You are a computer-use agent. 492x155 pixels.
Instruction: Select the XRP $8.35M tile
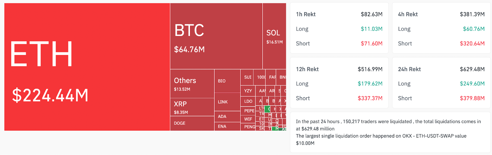[x=192, y=107]
